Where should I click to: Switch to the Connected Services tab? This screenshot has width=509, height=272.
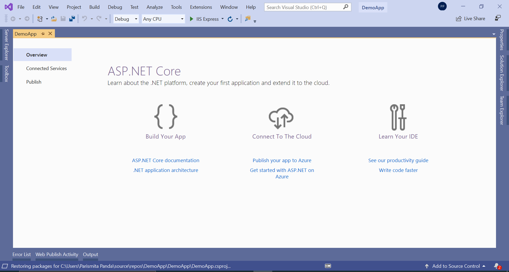point(46,68)
